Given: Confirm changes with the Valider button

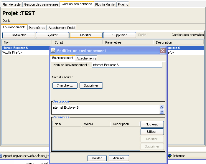Looking at the screenshot, I should point(97,158).
